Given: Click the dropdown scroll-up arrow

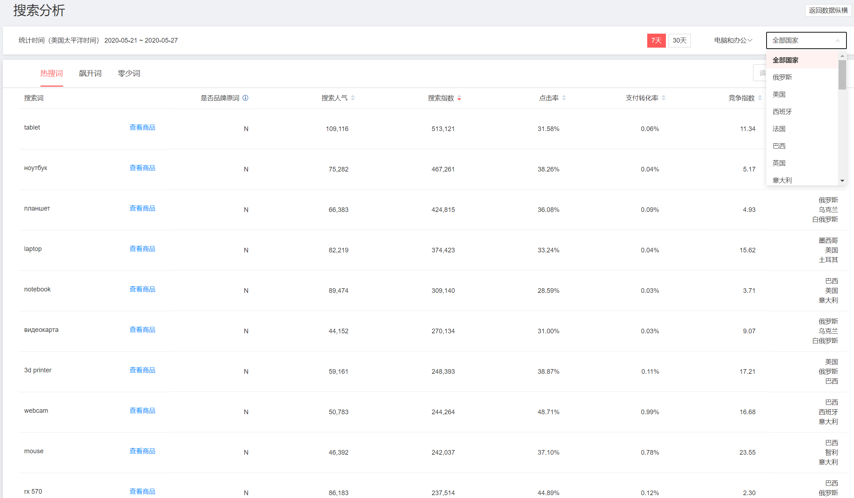Looking at the screenshot, I should pos(842,56).
